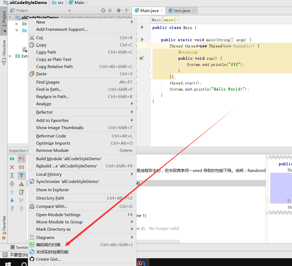Expand the External Libraries tree node
292x266 pixels.
[10, 56]
